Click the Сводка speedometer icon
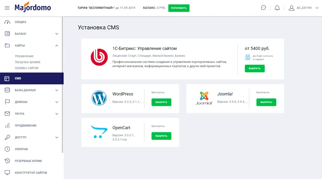This screenshot has width=322, height=179. (x=7, y=22)
